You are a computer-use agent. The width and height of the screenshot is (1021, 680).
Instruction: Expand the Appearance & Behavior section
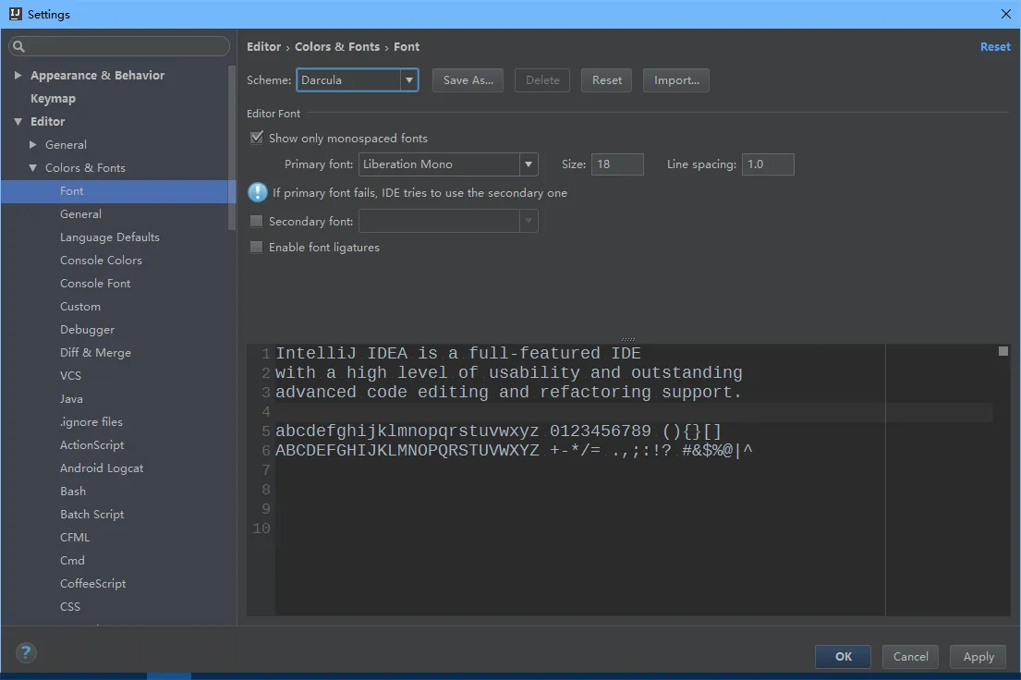click(x=18, y=75)
